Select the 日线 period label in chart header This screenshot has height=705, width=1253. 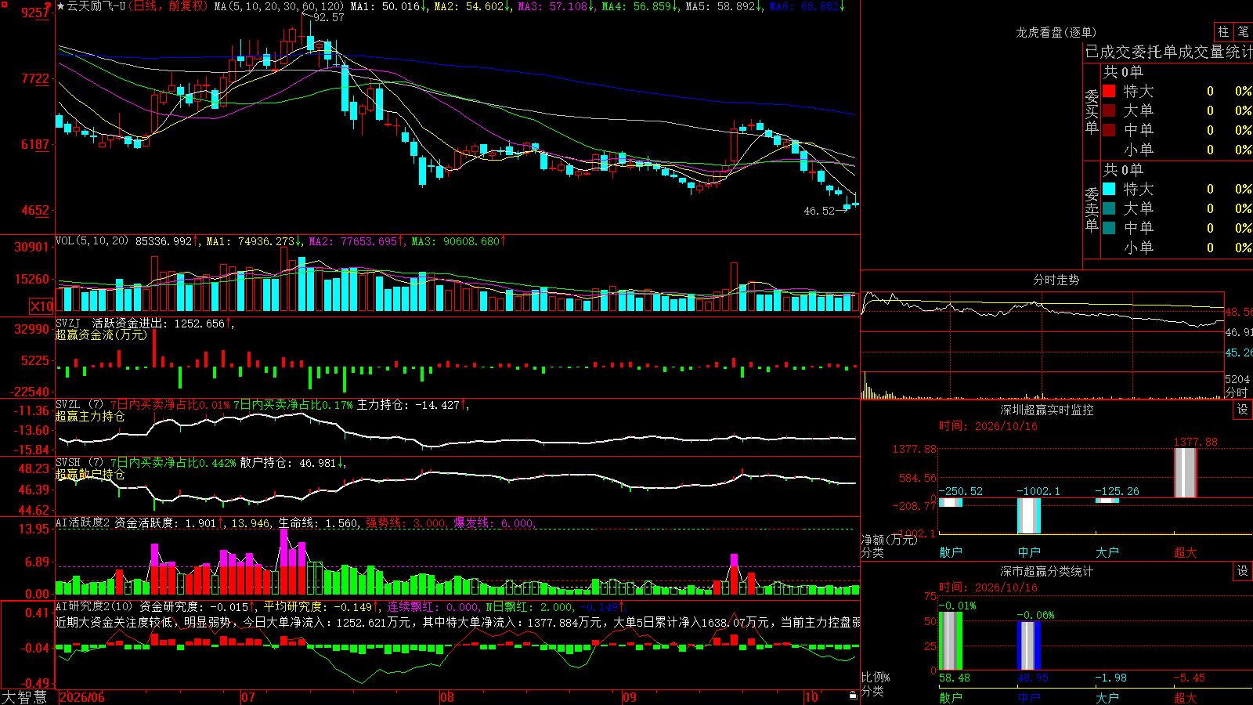[x=146, y=6]
